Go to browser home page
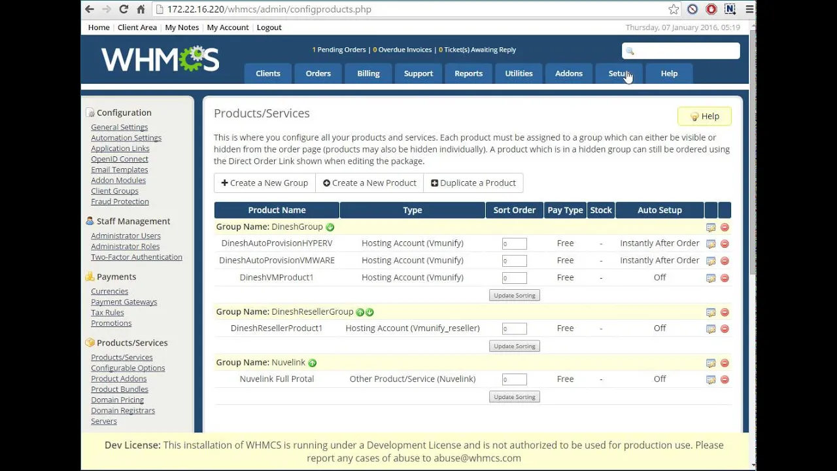Screen dimensions: 837x471 (x=141, y=9)
